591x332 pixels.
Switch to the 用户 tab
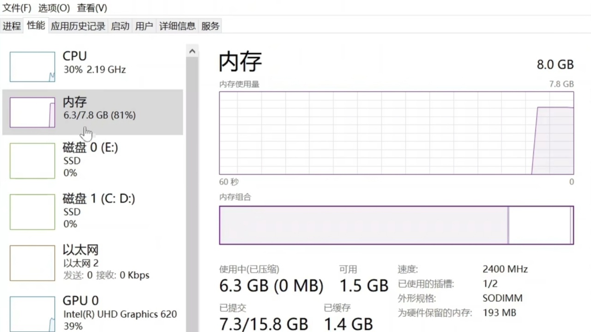tap(144, 26)
